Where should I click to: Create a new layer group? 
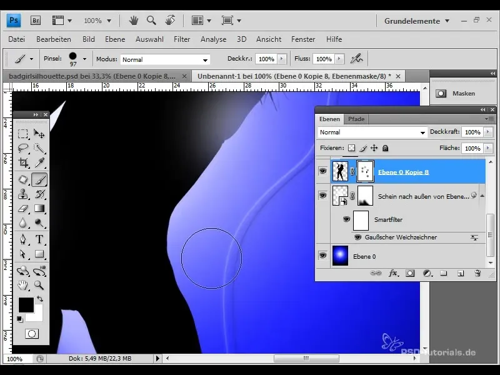pos(444,273)
